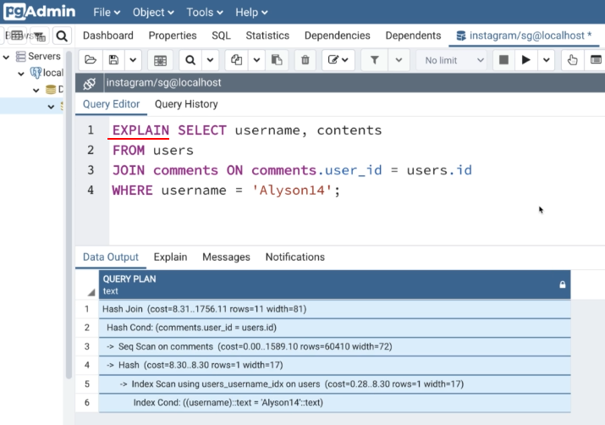The height and width of the screenshot is (425, 605).
Task: Click the Copy icon in query toolbar
Action: coord(236,60)
